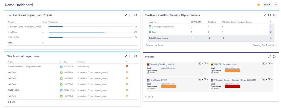This screenshot has height=109, width=281.
Task: Open the filter dropdown for DemoBugTracking project
Action: point(206,64)
